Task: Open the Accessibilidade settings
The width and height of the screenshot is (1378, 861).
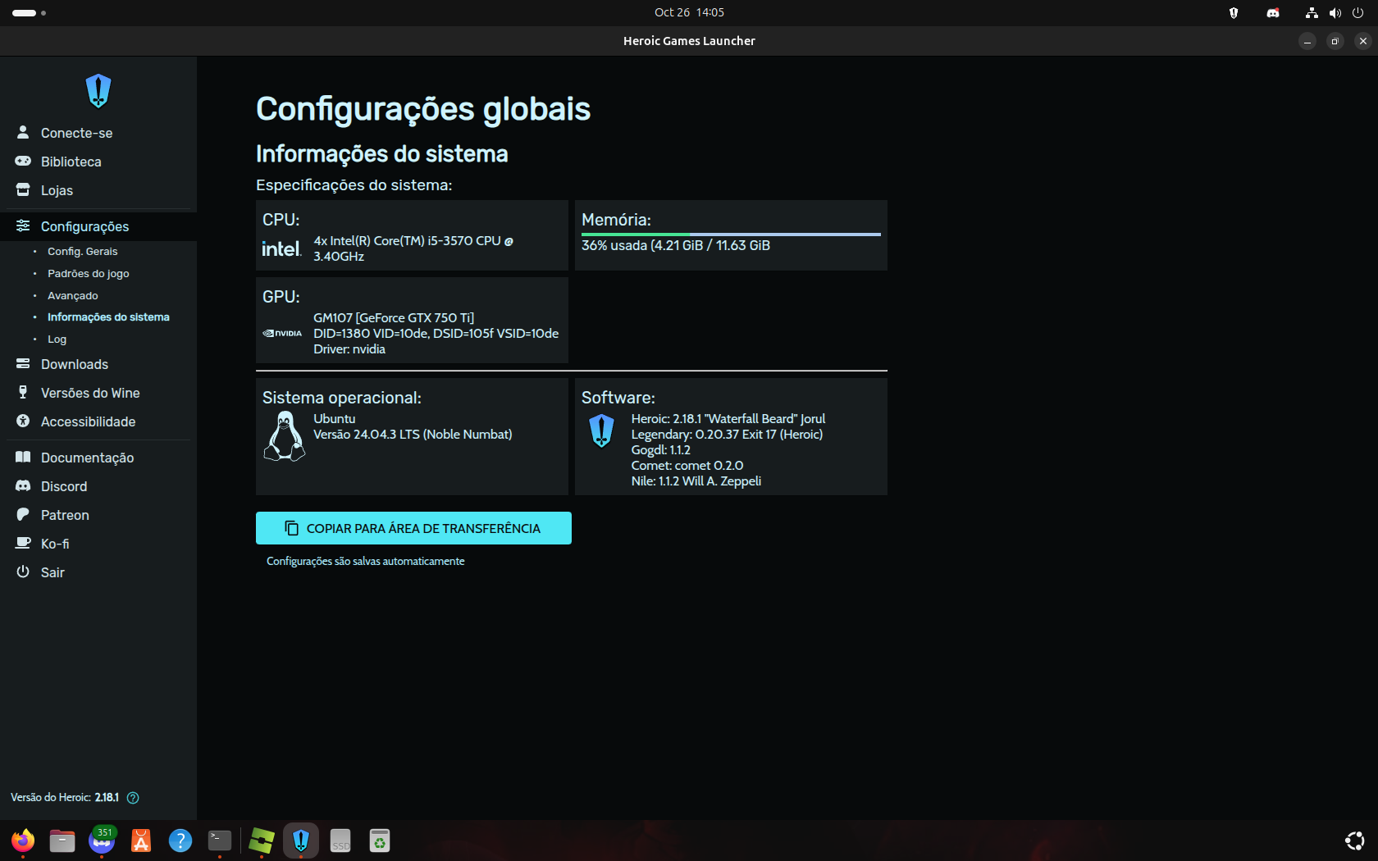Action: [88, 421]
